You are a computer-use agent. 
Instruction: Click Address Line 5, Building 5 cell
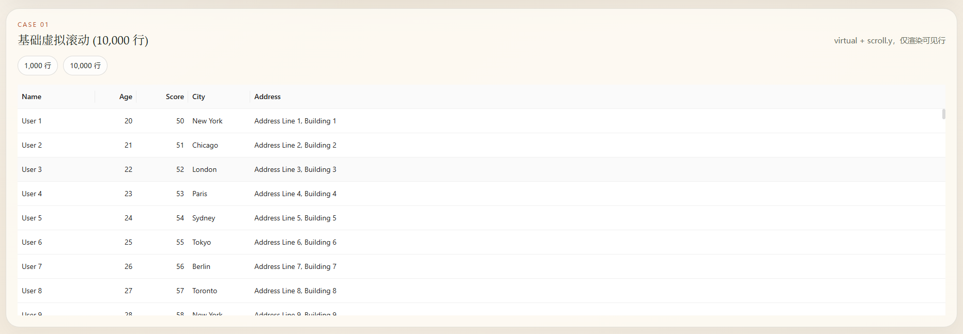coord(598,218)
